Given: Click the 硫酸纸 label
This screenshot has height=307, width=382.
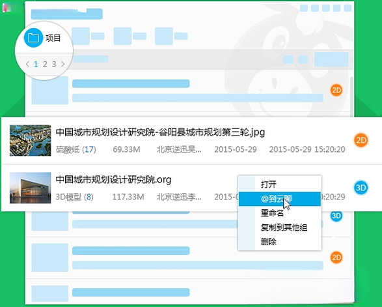Looking at the screenshot, I should pos(68,149).
